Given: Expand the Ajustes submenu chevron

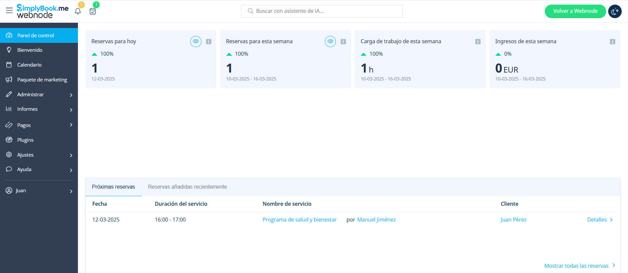Looking at the screenshot, I should click(x=71, y=155).
